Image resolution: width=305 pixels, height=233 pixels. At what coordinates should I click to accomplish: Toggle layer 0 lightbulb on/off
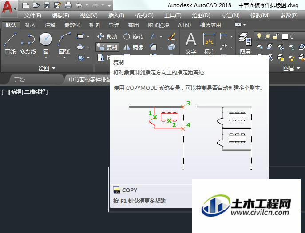tap(259, 36)
